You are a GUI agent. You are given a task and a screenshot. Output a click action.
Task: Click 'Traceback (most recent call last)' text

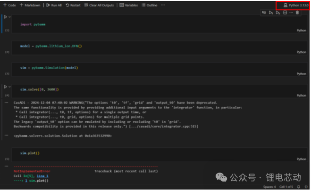pos(126,171)
